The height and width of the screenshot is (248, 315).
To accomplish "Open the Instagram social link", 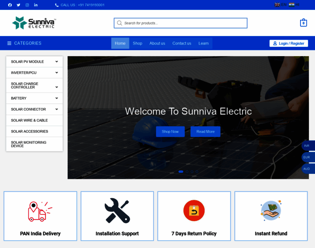I will coord(27,5).
